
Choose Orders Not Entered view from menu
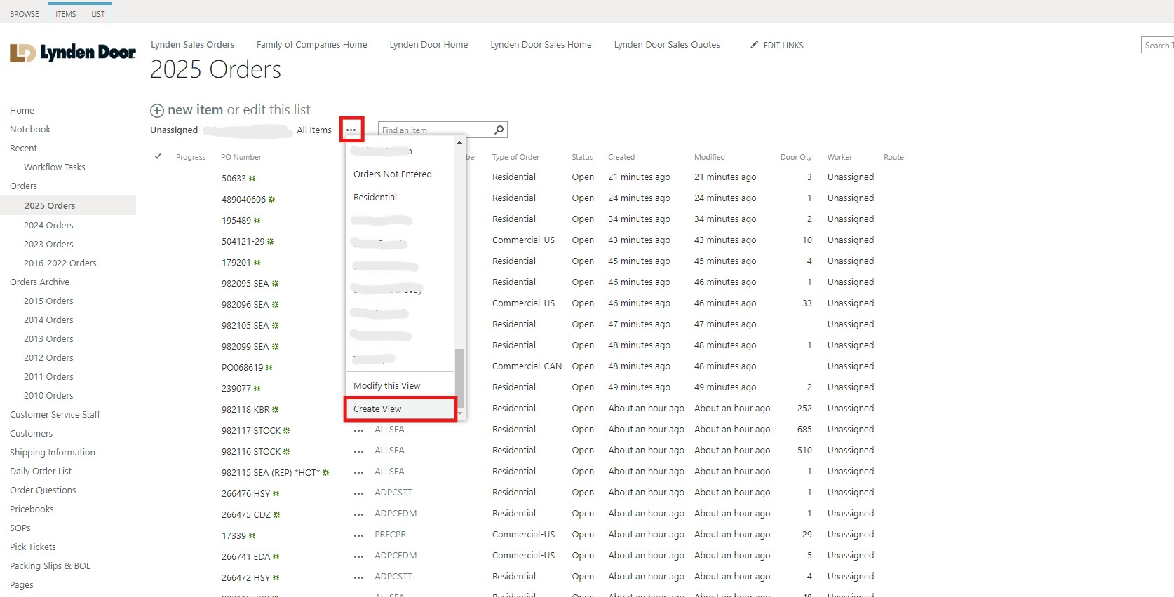pyautogui.click(x=400, y=174)
